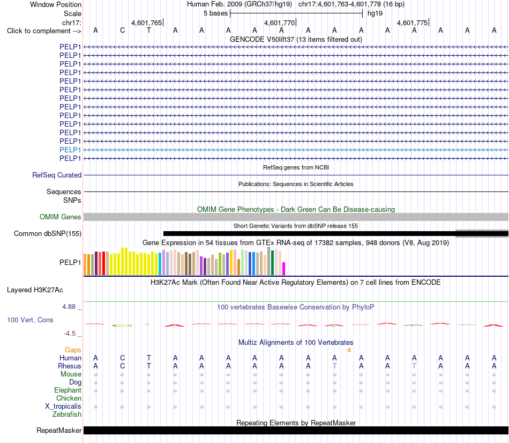
Task: Click the black RepeatMasker element bar
Action: coord(296,430)
